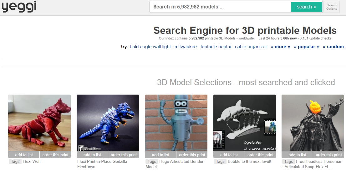Image resolution: width=346 pixels, height=171 pixels.
Task: Order the Bender print
Action: tap(192, 155)
